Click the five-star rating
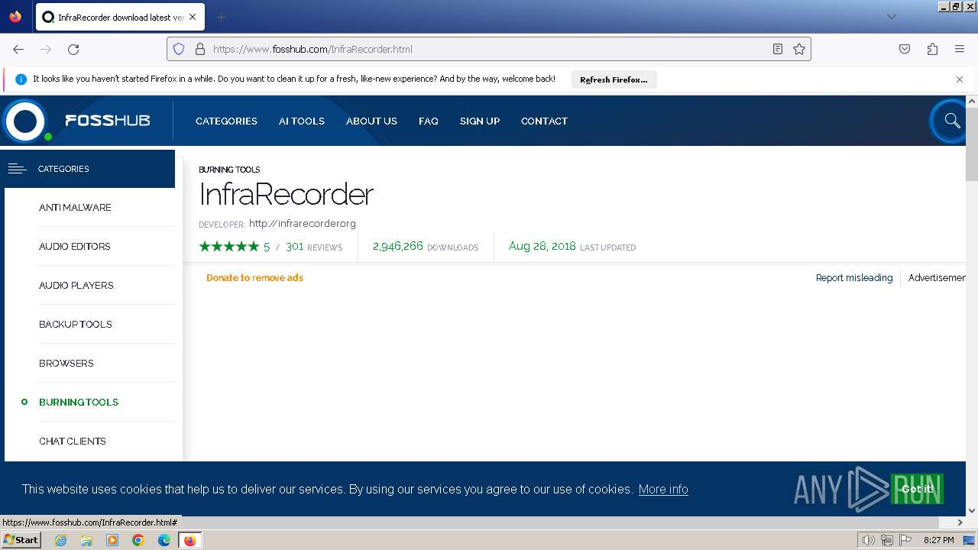978x550 pixels. (229, 247)
